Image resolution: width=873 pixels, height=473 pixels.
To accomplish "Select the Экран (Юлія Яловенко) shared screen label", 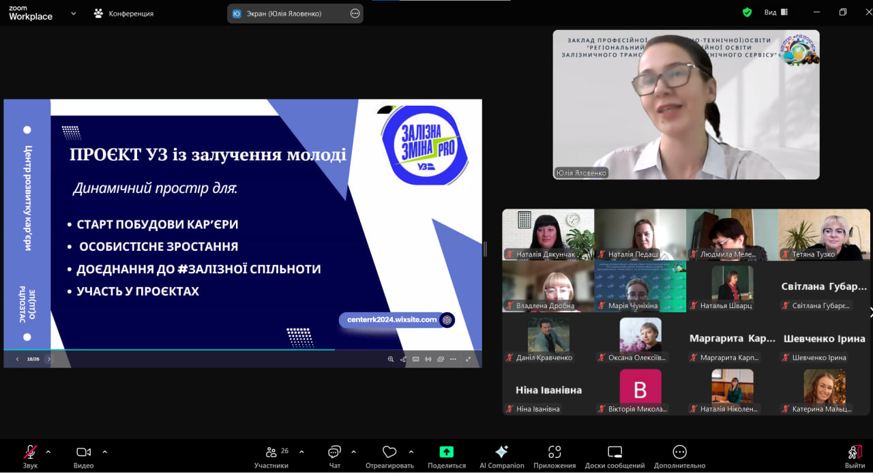I will click(x=284, y=13).
